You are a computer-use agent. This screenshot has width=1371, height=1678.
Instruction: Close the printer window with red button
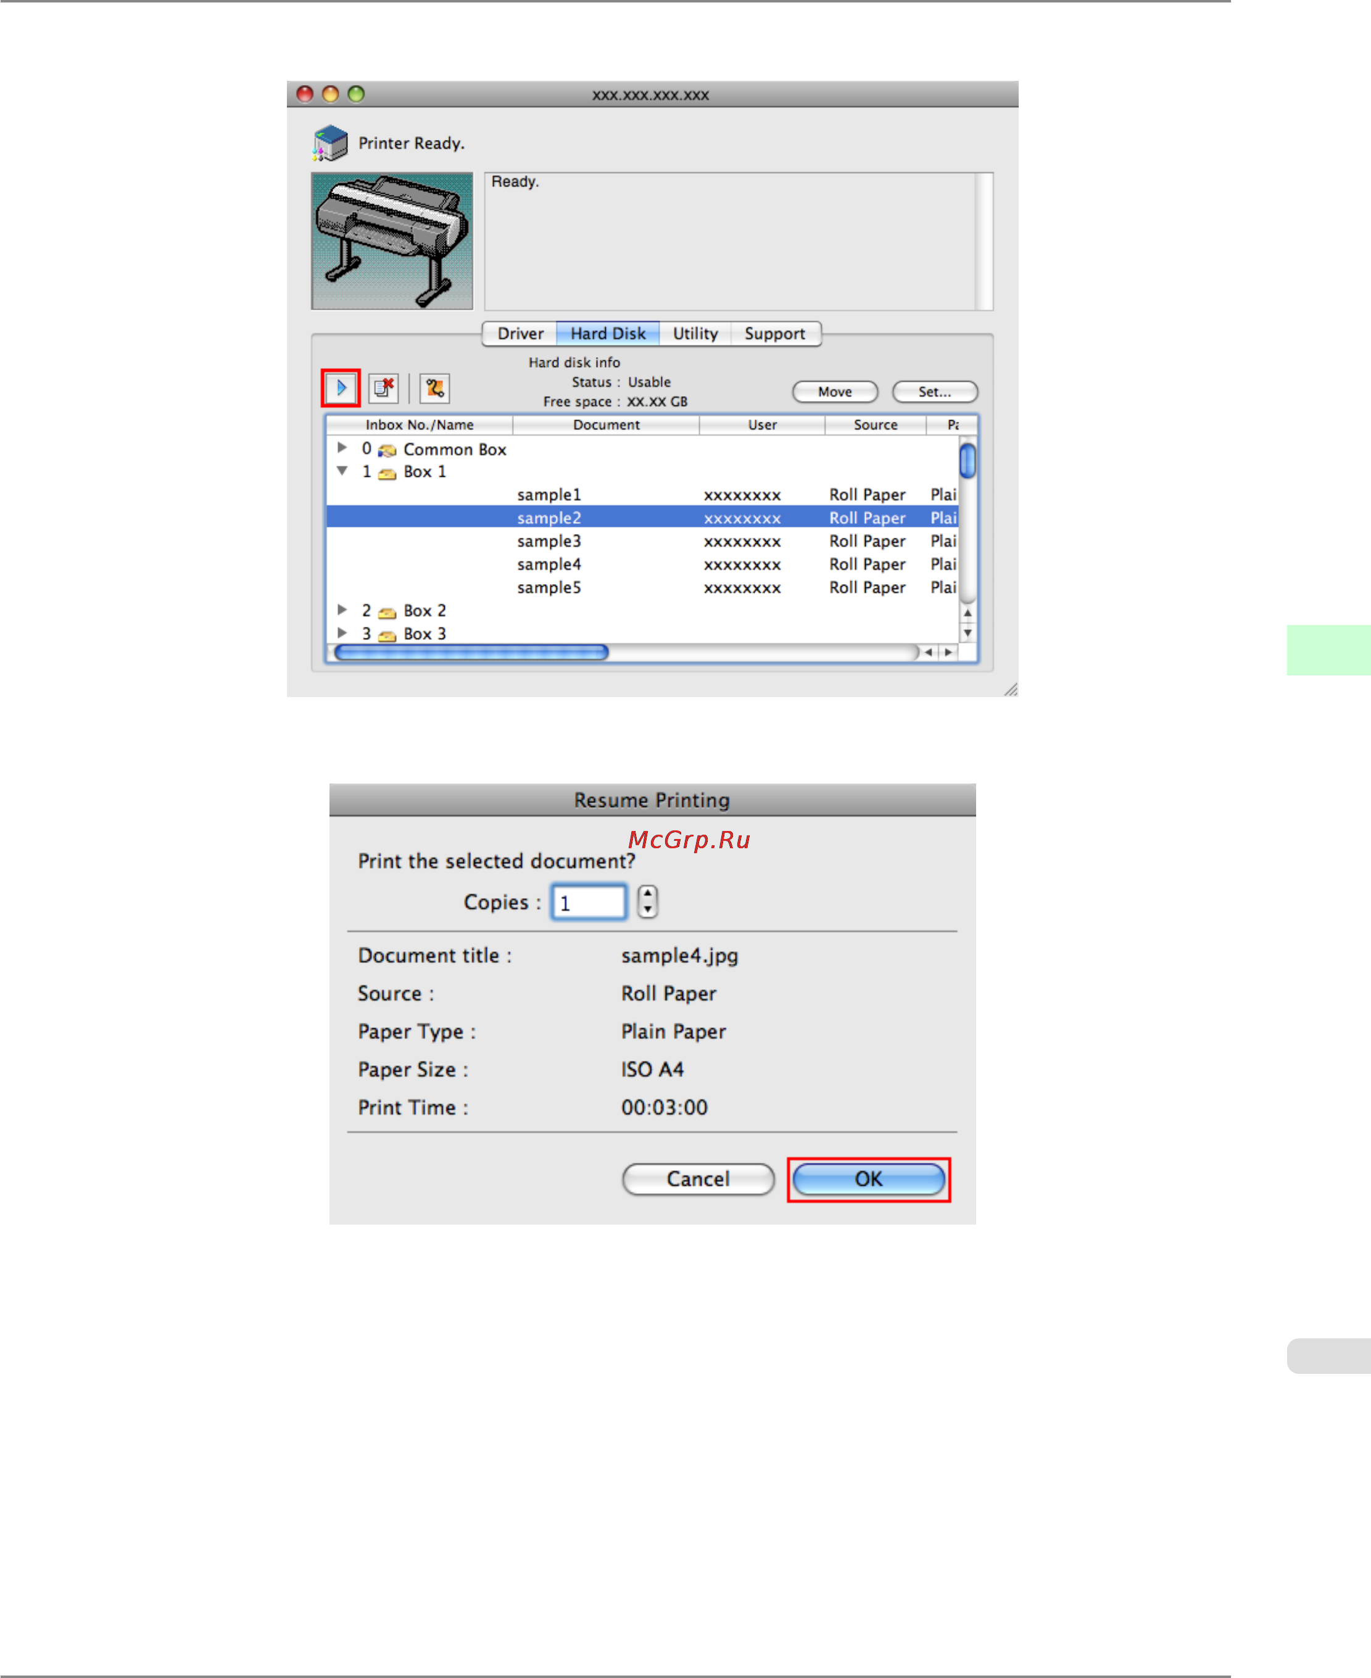[305, 94]
